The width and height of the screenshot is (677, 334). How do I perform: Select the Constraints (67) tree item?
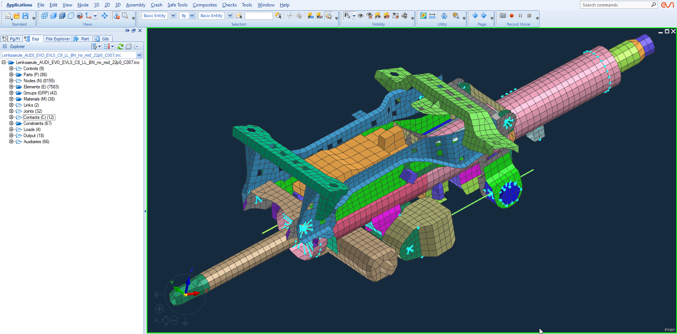(37, 123)
